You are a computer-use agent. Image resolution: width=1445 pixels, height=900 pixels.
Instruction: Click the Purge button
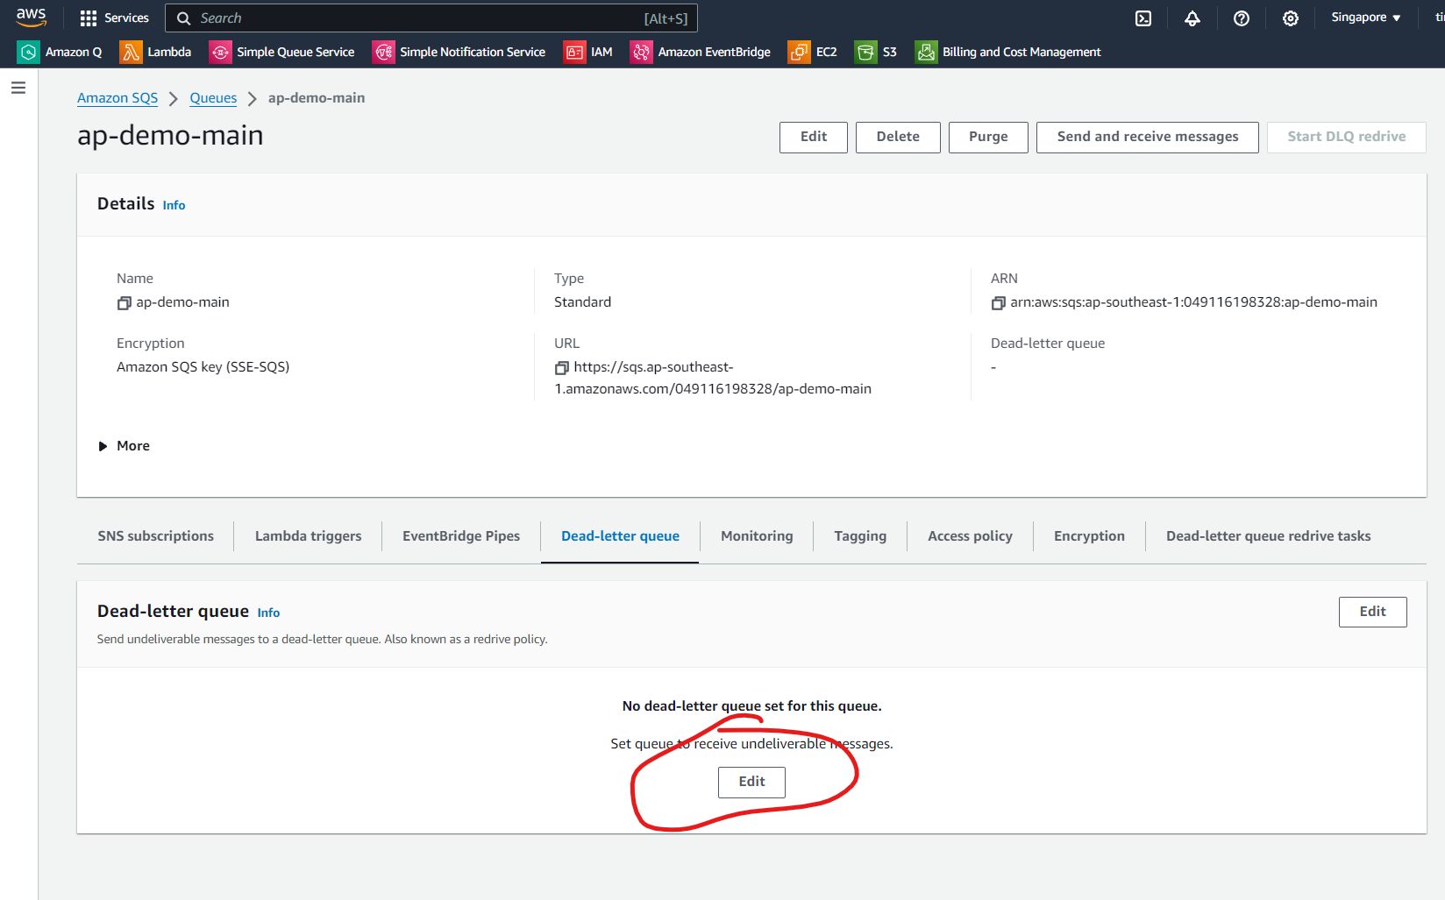coord(988,138)
